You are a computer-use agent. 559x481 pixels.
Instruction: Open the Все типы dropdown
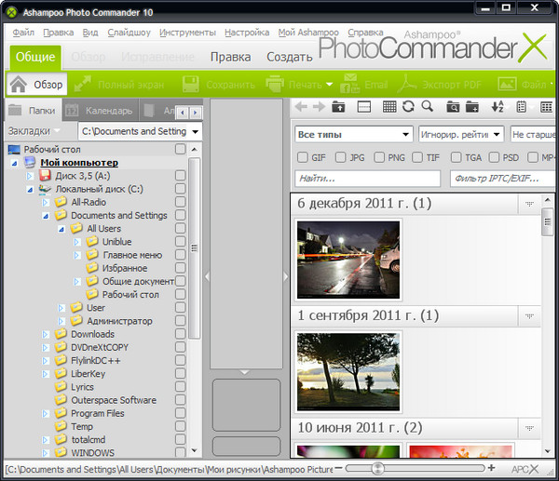tap(353, 134)
